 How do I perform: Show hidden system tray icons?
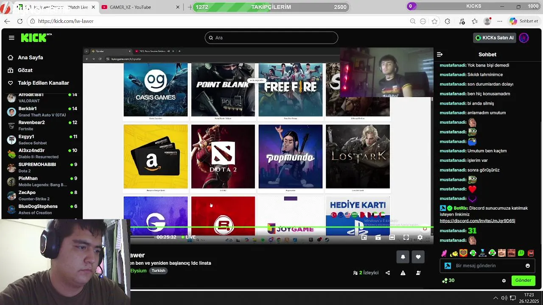click(x=495, y=298)
